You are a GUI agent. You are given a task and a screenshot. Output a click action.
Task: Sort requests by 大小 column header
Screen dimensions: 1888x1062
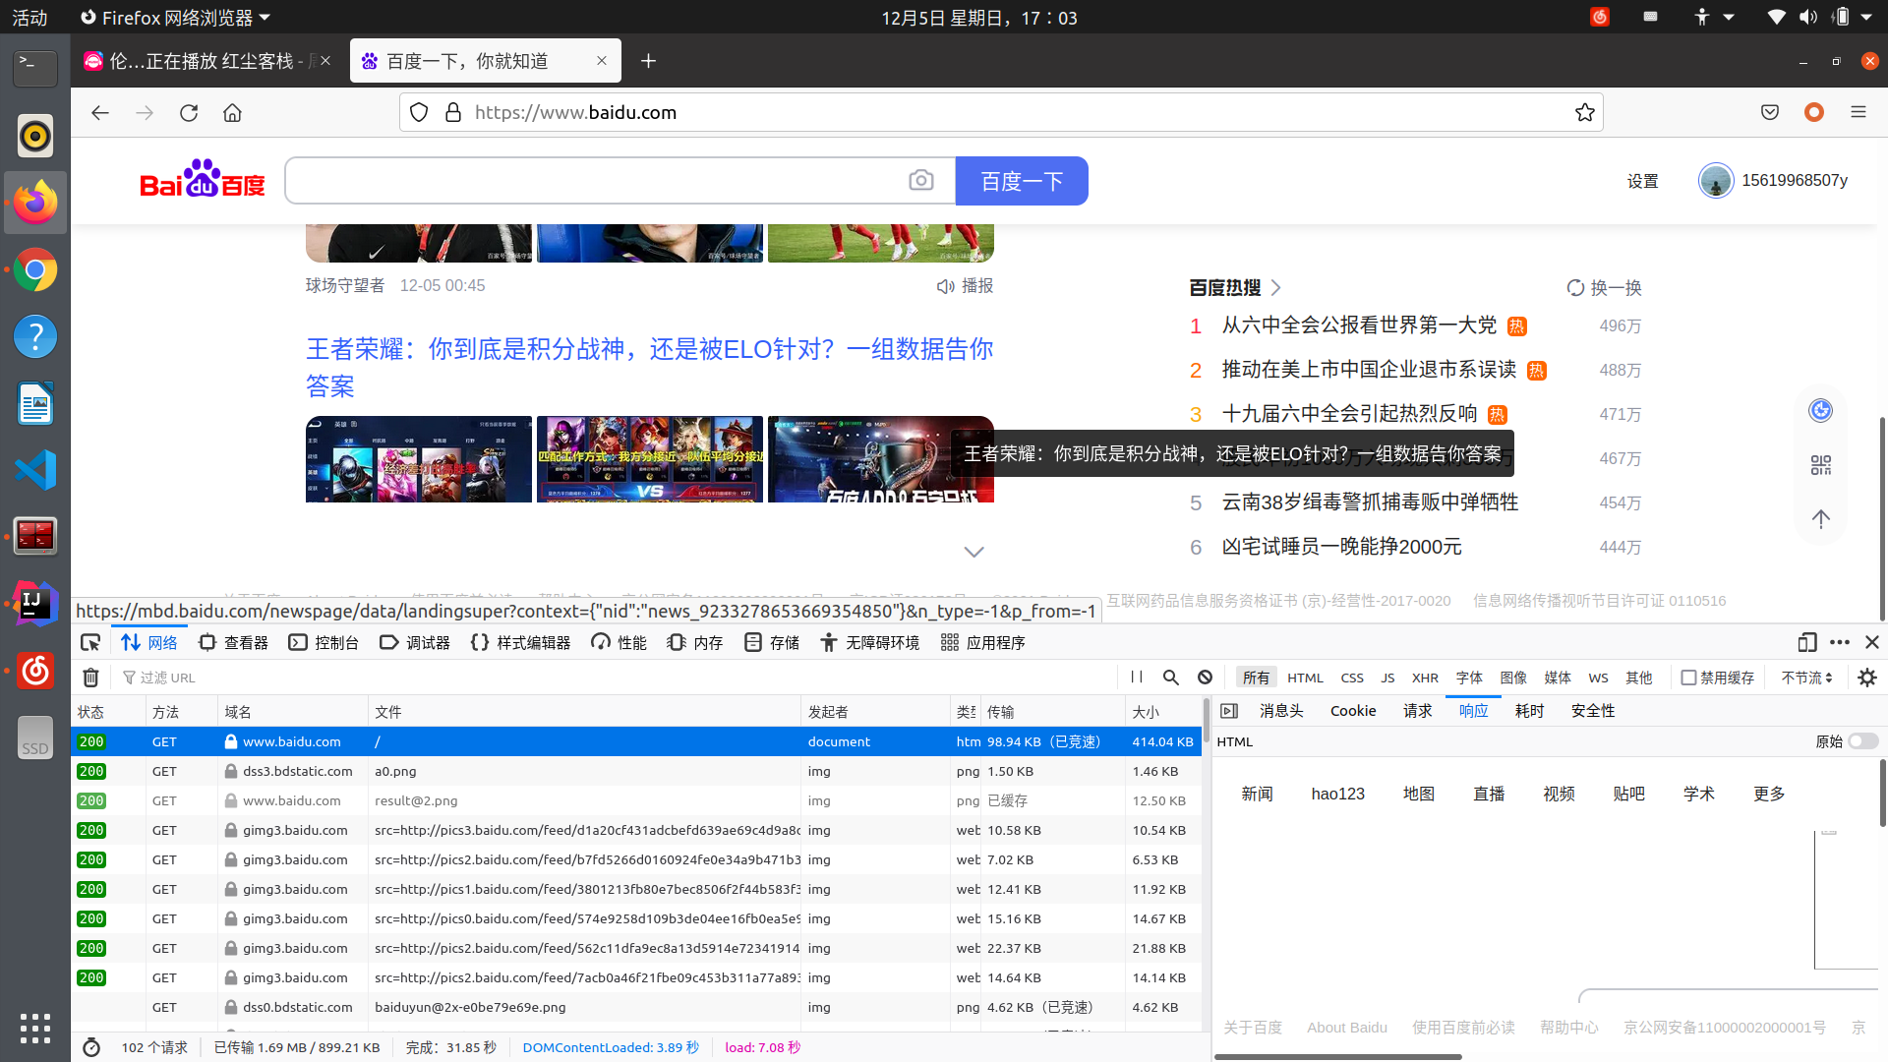coord(1161,712)
